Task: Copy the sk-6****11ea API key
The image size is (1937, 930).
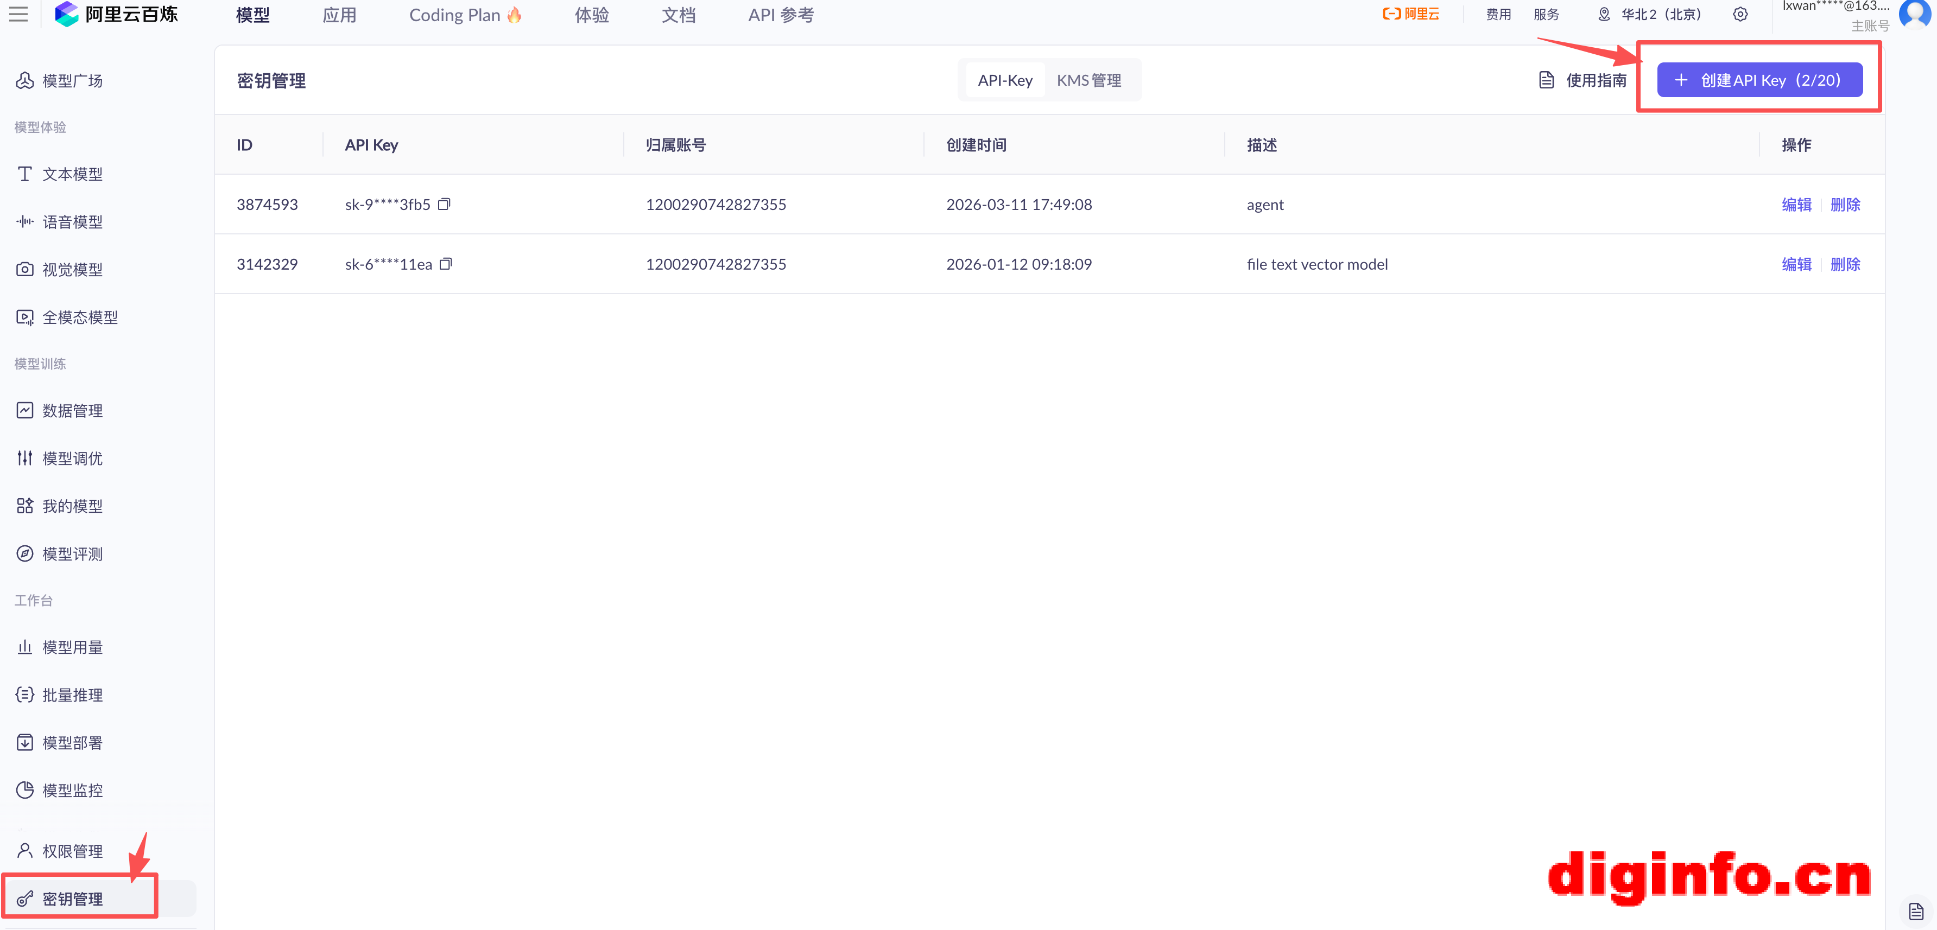Action: pos(446,263)
